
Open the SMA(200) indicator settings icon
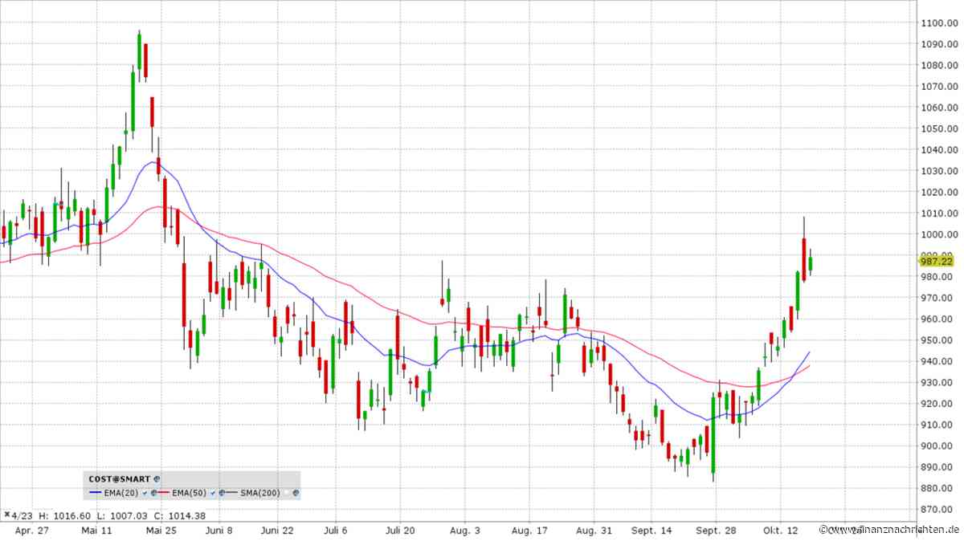296,493
